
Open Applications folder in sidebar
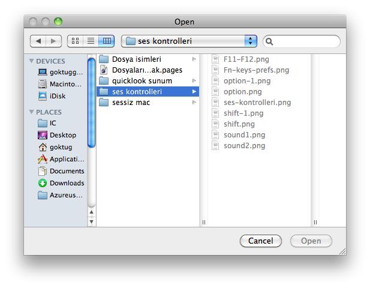pos(65,159)
